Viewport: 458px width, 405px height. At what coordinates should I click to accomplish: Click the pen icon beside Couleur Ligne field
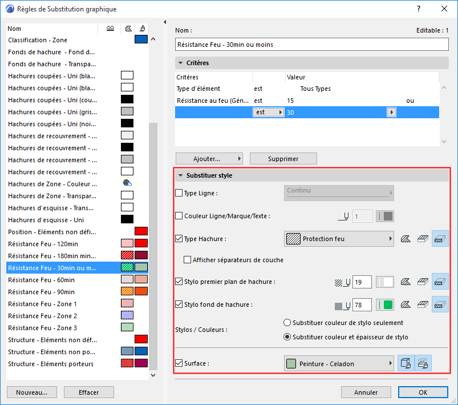click(343, 216)
